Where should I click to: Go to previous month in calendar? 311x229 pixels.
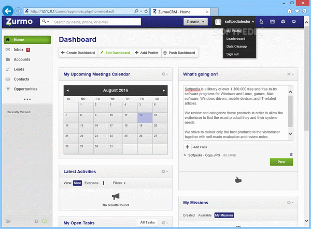67,90
